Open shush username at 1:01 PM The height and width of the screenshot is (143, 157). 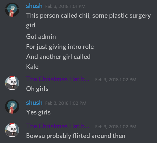(x=34, y=6)
